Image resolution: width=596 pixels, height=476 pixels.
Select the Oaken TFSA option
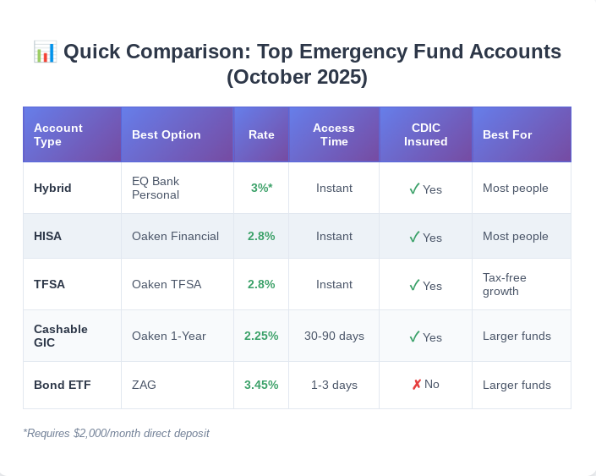point(167,284)
